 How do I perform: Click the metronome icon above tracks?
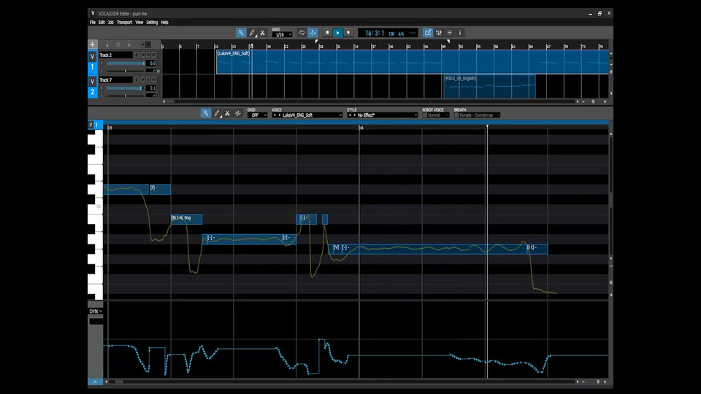(129, 45)
